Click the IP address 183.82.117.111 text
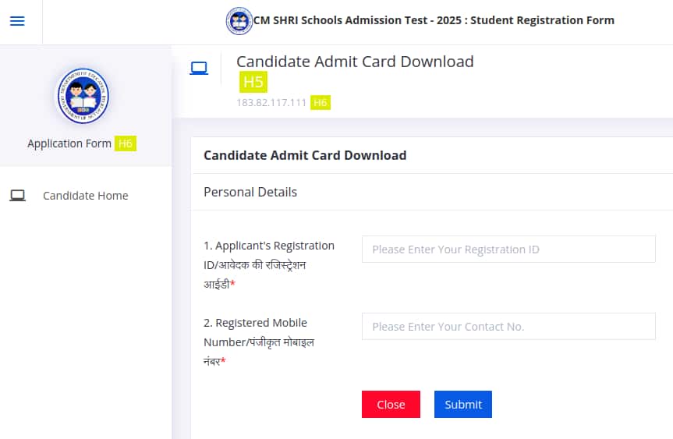 (271, 103)
